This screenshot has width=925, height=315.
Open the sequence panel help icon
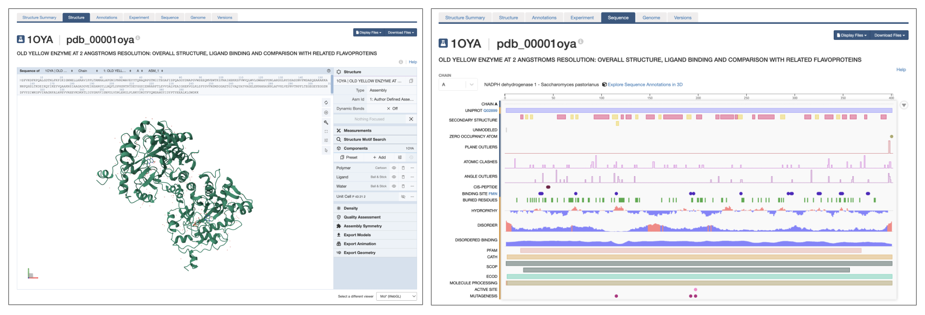click(x=328, y=71)
